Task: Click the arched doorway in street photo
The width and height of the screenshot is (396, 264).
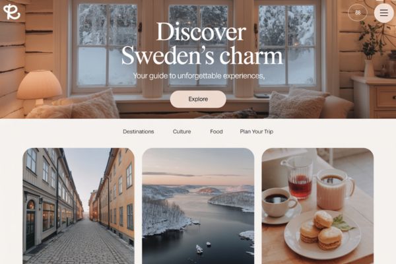Action: pyautogui.click(x=30, y=224)
